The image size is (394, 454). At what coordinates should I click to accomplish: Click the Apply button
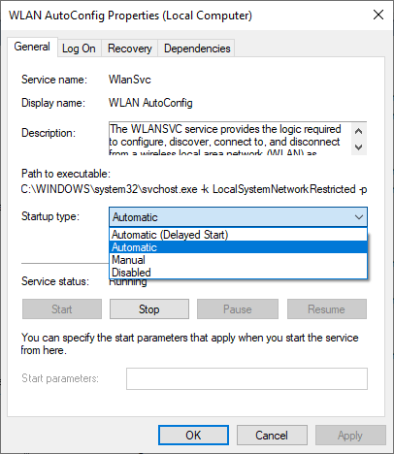point(350,436)
